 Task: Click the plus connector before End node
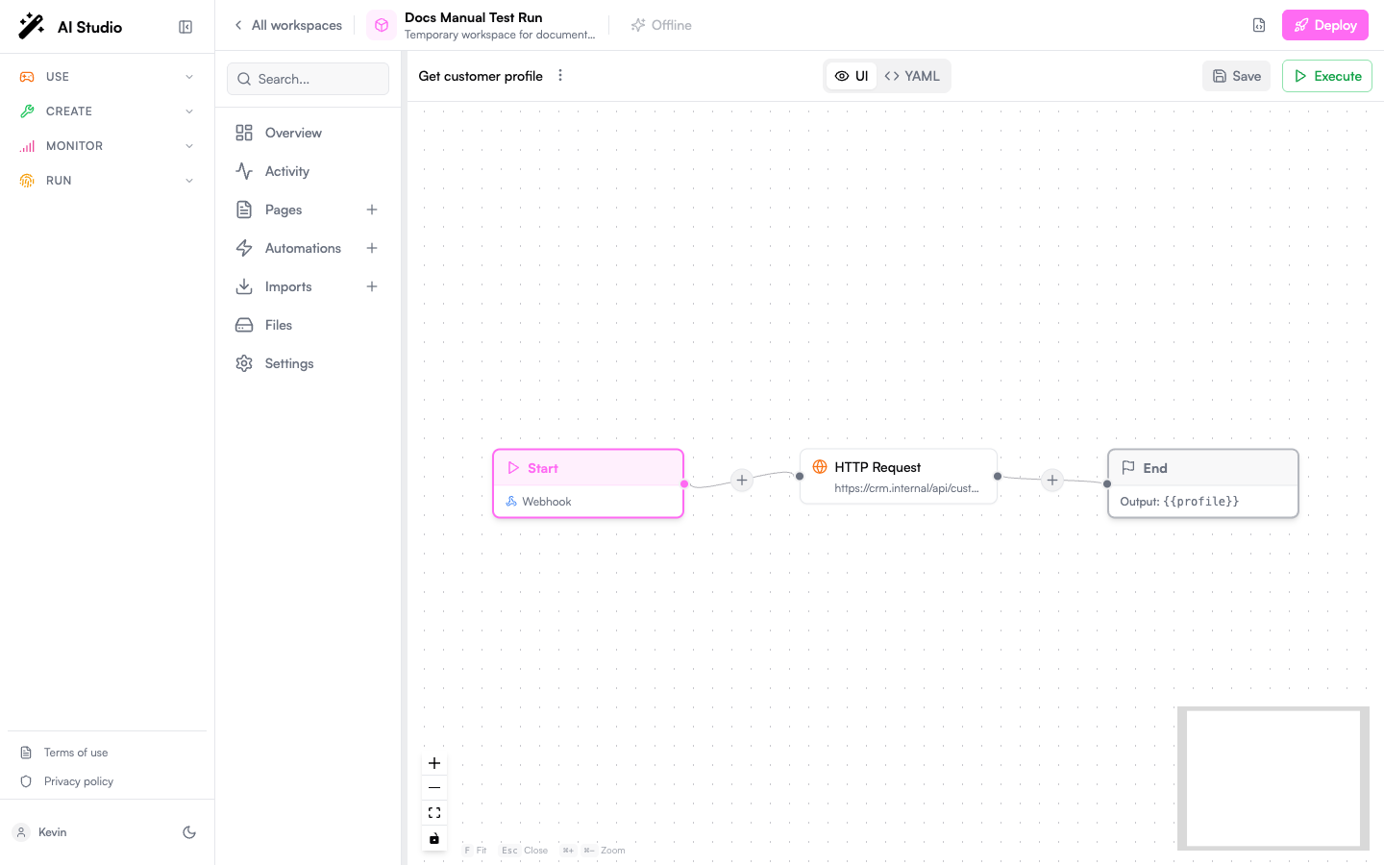click(x=1052, y=480)
